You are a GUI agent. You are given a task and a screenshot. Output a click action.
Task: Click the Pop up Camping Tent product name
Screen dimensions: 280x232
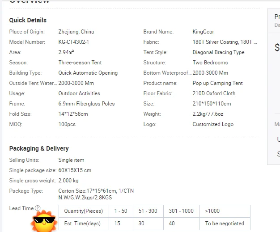click(217, 83)
